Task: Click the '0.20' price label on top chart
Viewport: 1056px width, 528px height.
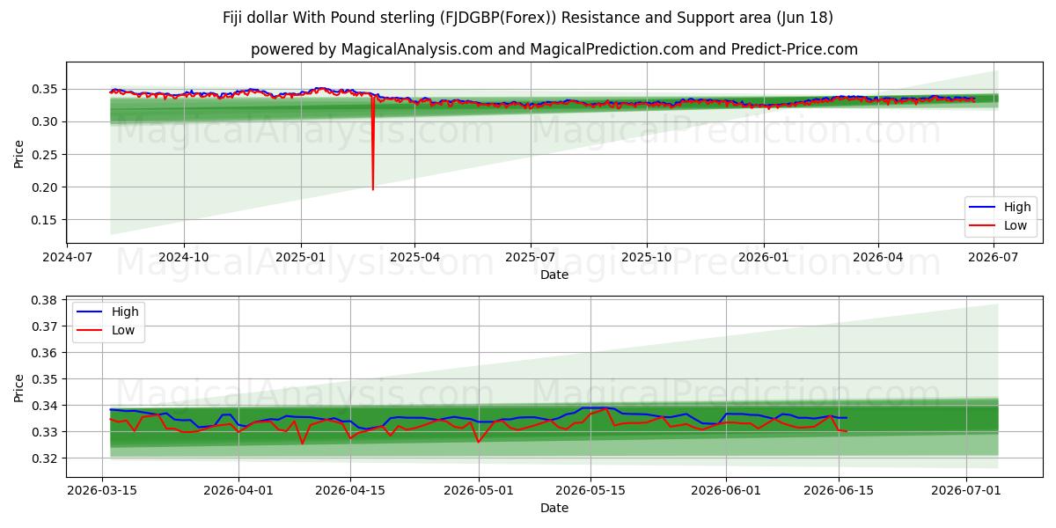Action: point(46,187)
